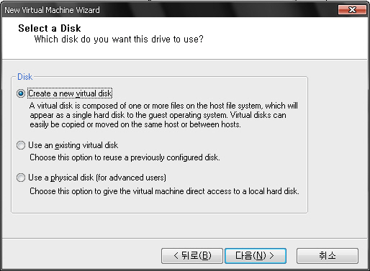Select the Create a new virtual disk radio button

21,93
